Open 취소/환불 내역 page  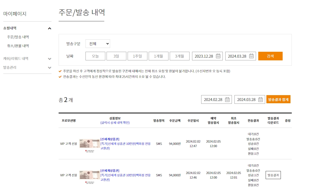(18, 46)
